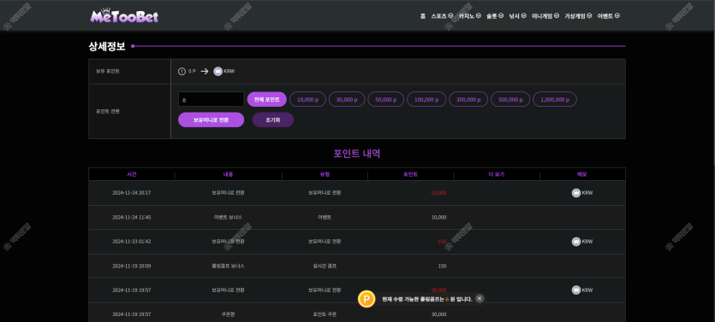This screenshot has width=715, height=322.
Task: Click the -10,000 point value
Action: 438,193
